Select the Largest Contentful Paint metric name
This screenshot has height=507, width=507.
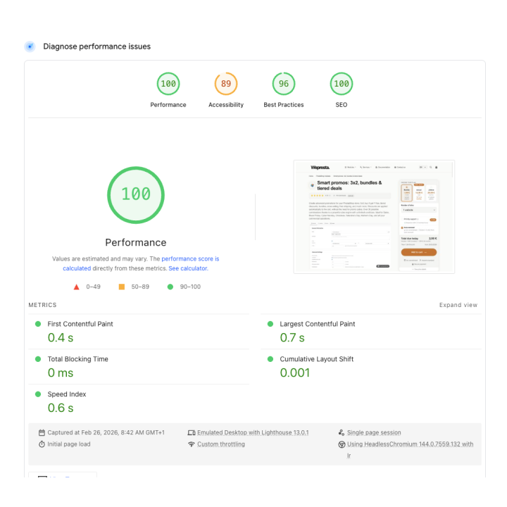point(317,324)
